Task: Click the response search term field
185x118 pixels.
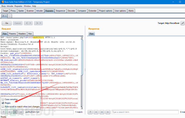Action: click(x=145, y=112)
